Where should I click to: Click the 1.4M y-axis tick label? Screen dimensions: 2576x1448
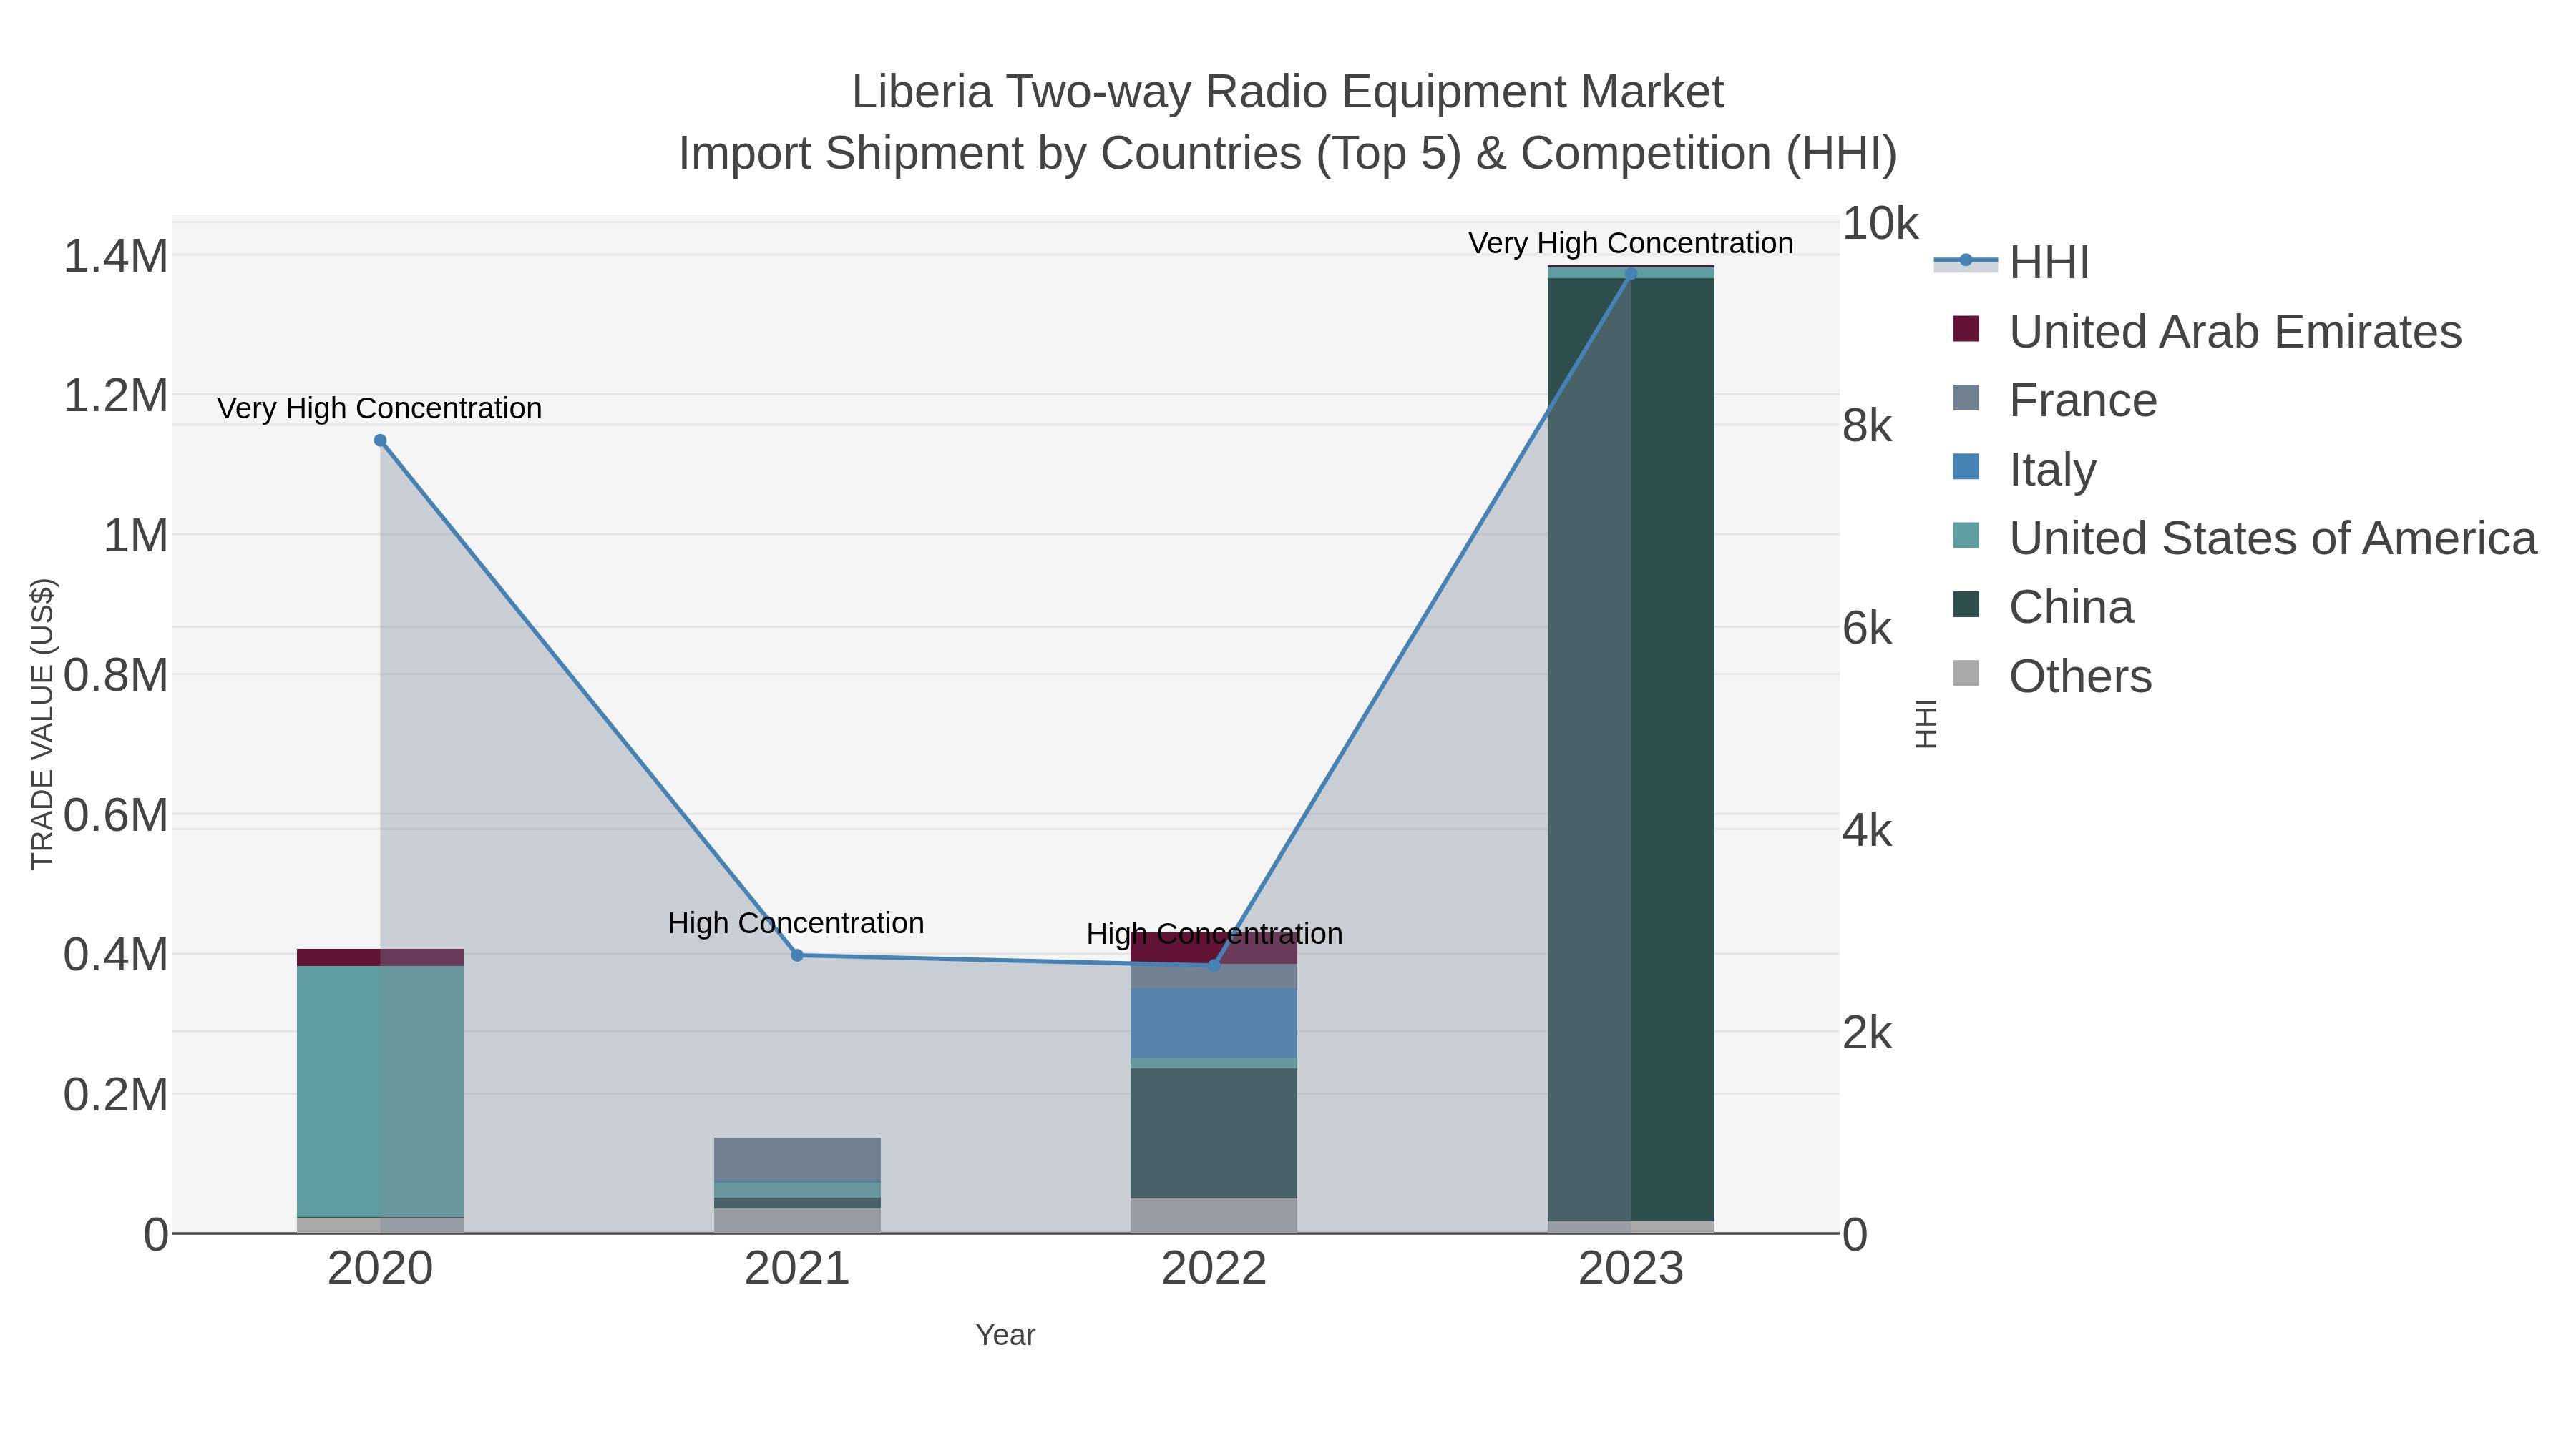[x=116, y=256]
